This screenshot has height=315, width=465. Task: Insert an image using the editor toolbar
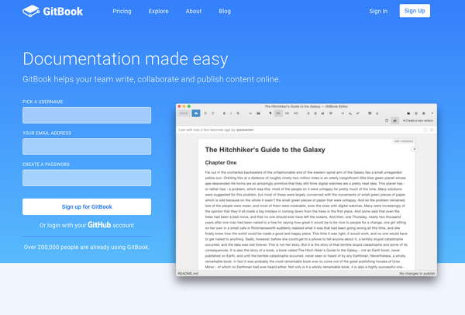point(258,113)
